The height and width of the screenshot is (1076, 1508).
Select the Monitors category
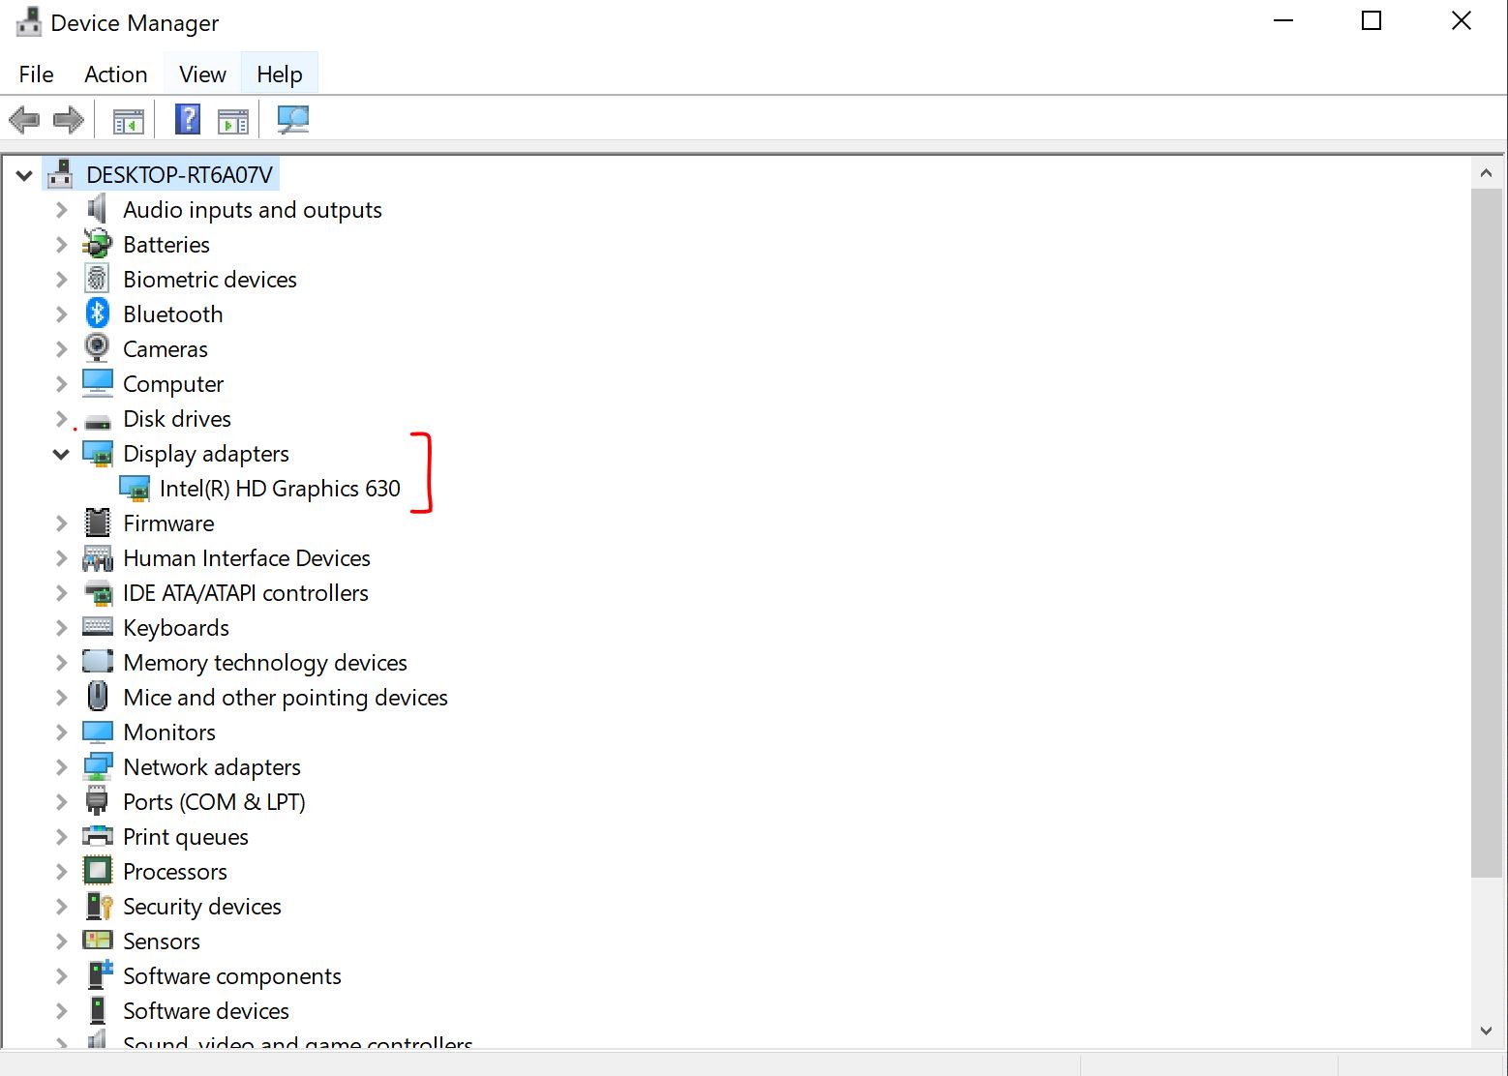click(169, 732)
